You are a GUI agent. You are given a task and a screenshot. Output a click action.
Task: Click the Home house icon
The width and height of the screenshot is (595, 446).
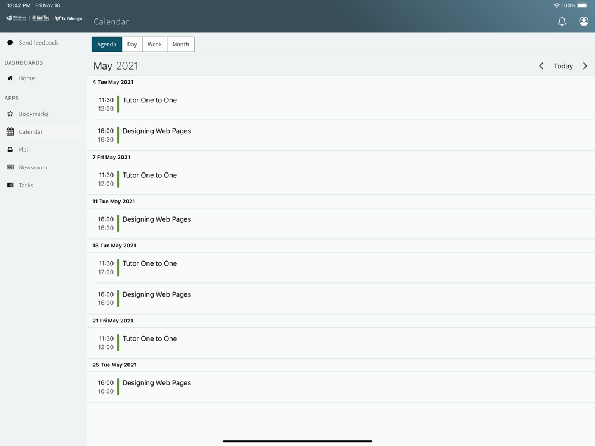pyautogui.click(x=10, y=78)
